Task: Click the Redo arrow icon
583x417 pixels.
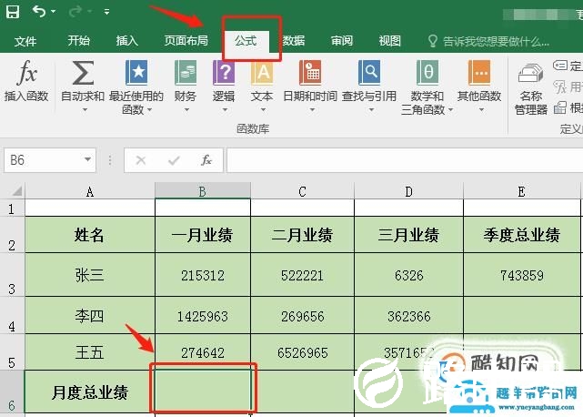Action: (75, 12)
